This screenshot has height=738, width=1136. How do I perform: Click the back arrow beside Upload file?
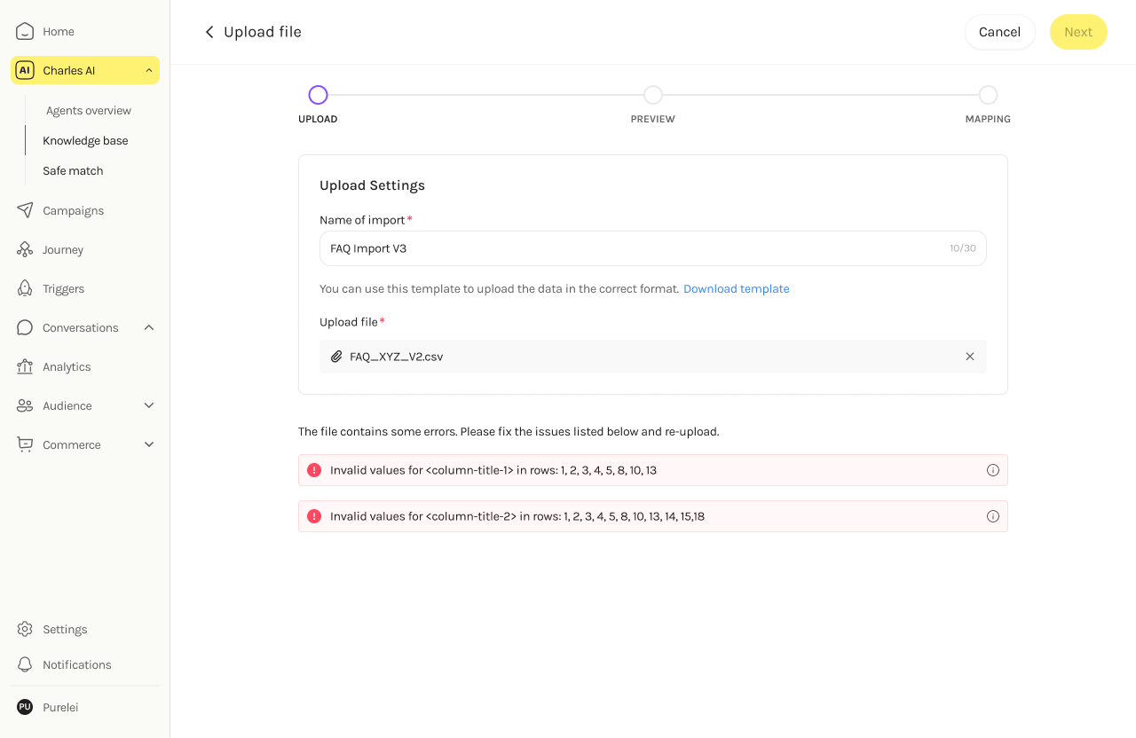(x=209, y=32)
